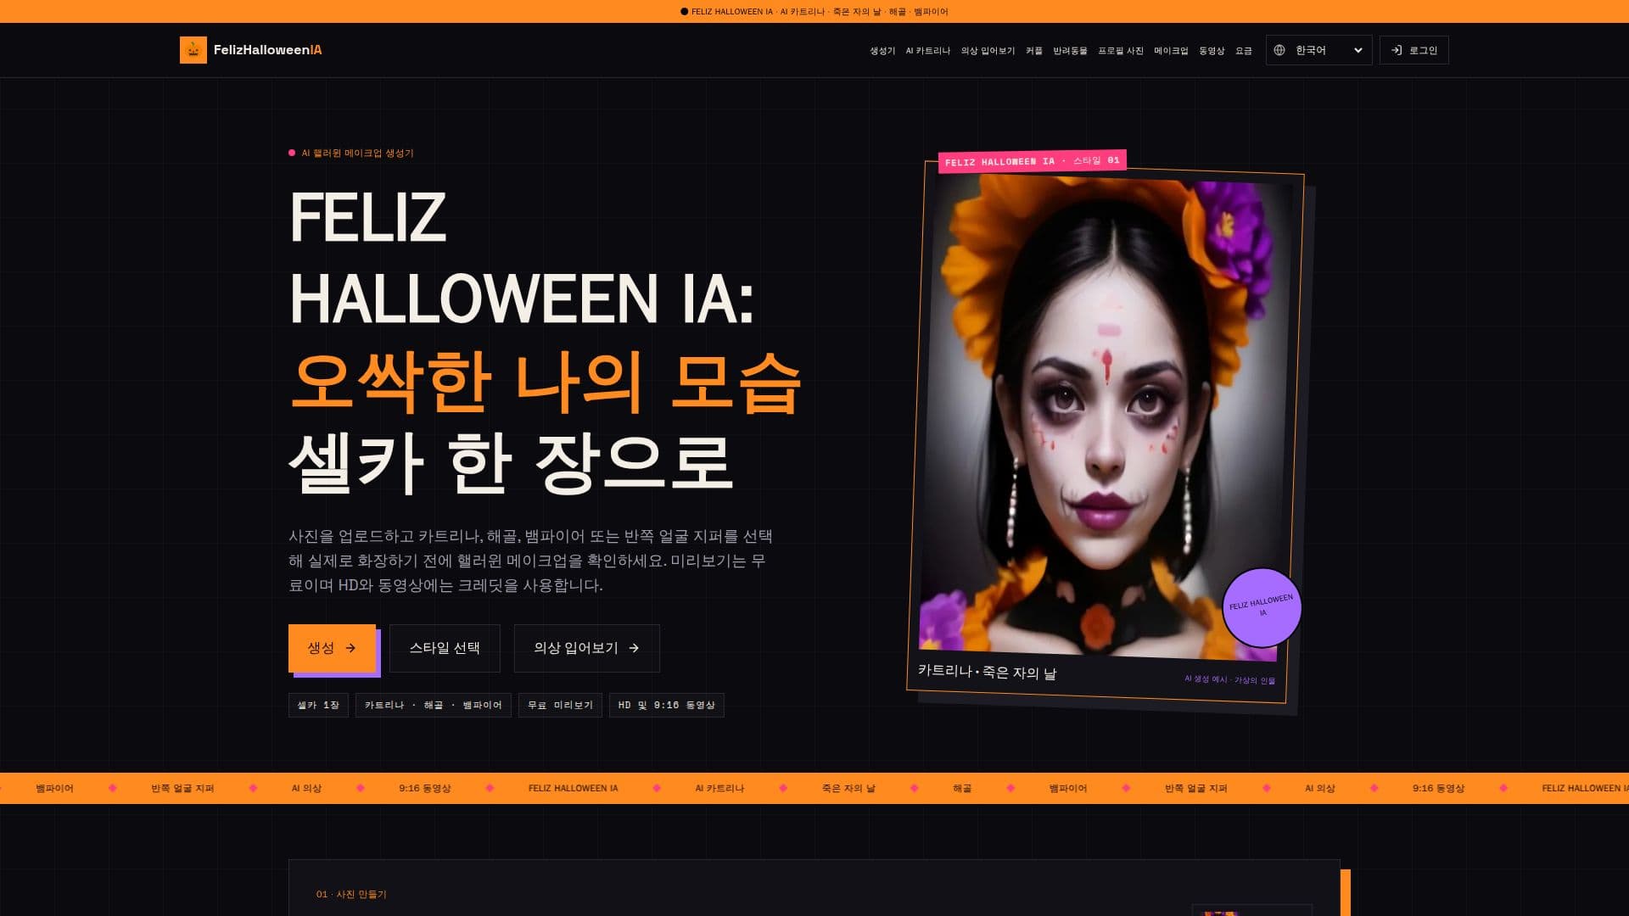The image size is (1629, 916).
Task: Open the 메이크업 nav item
Action: pos(1171,51)
